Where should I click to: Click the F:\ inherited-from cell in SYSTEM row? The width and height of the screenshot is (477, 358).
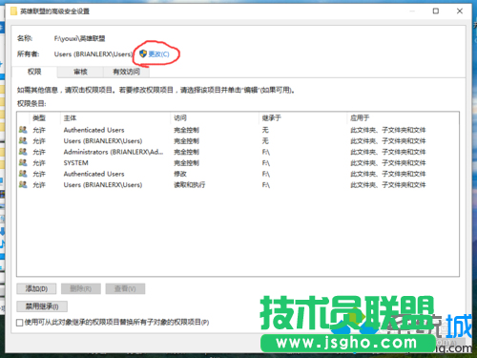[x=266, y=163]
